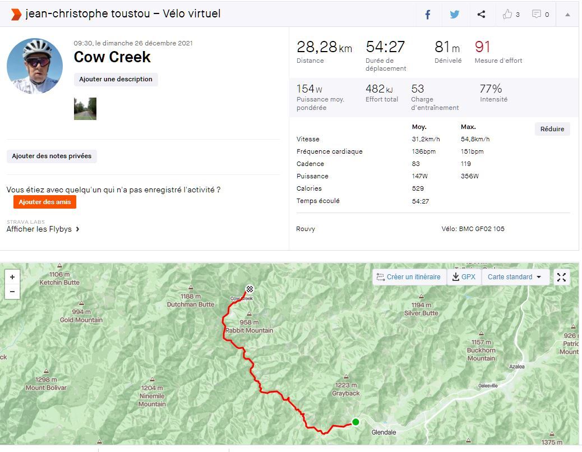
Task: Zoom in on the map
Action: 12,277
